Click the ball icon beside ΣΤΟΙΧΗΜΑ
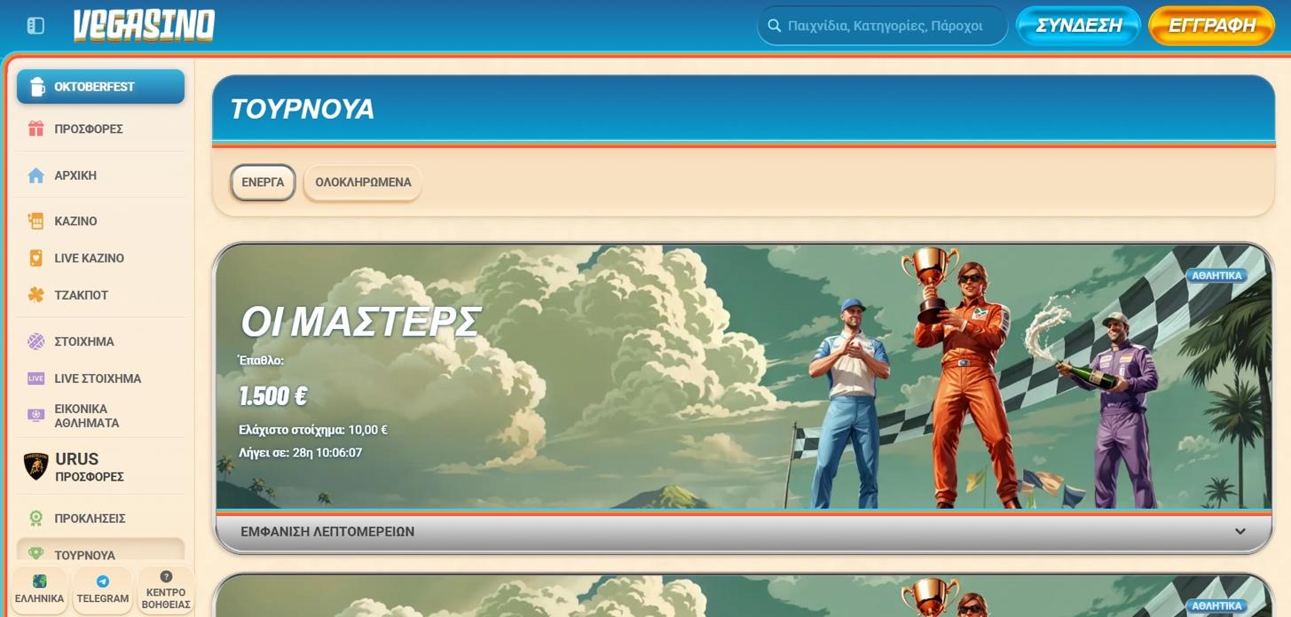This screenshot has width=1291, height=617. [35, 341]
